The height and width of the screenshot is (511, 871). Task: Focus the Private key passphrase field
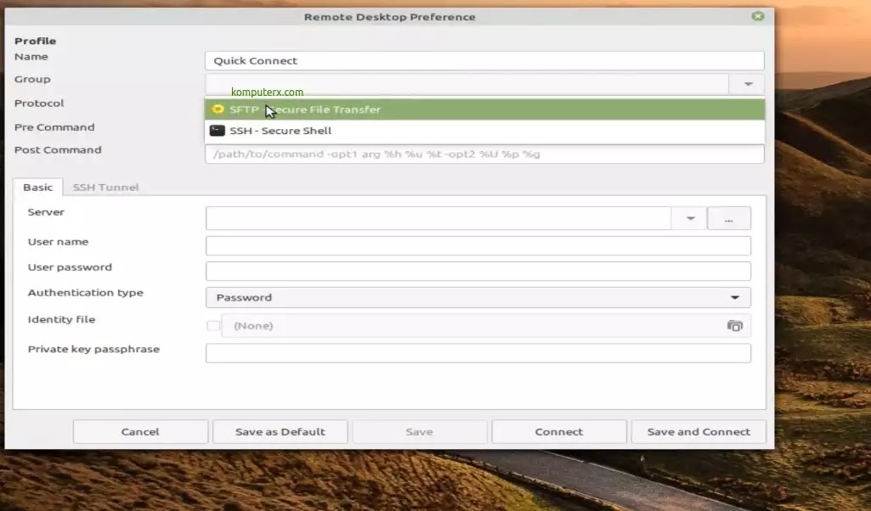point(478,353)
